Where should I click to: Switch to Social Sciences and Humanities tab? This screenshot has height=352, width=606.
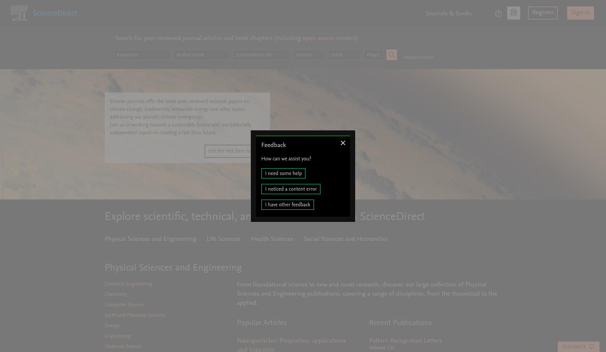346,239
